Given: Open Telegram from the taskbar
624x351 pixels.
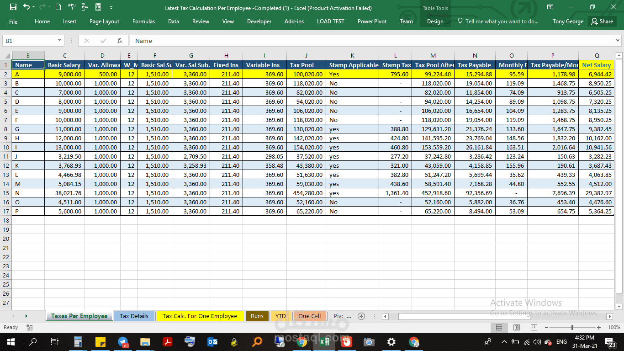Looking at the screenshot, I should tap(123, 342).
